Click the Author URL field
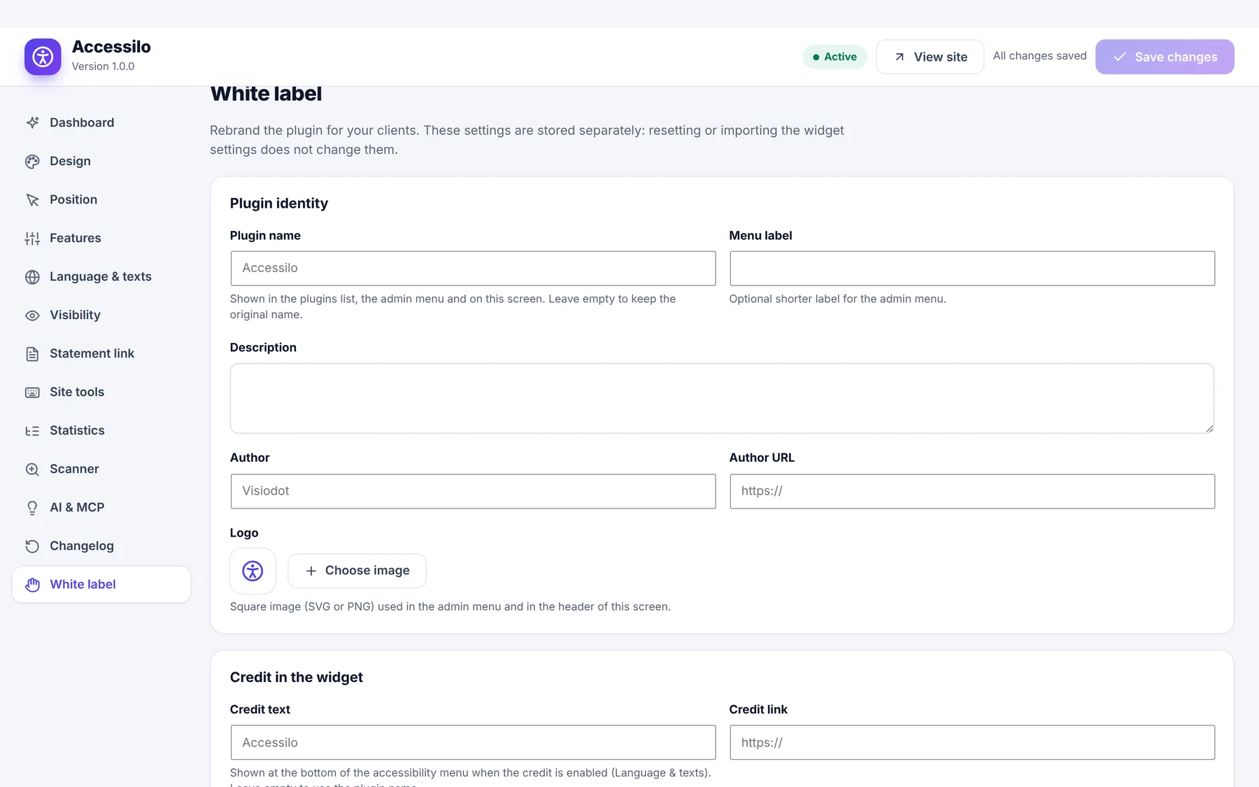1259x787 pixels. coord(972,491)
